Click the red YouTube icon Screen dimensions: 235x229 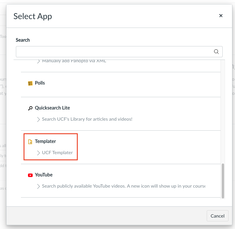tap(30, 175)
